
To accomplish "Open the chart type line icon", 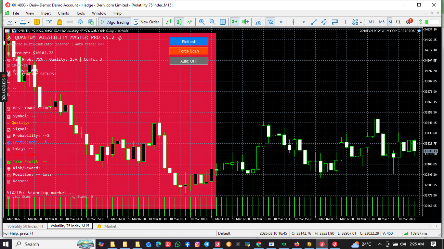I will pos(9,22).
